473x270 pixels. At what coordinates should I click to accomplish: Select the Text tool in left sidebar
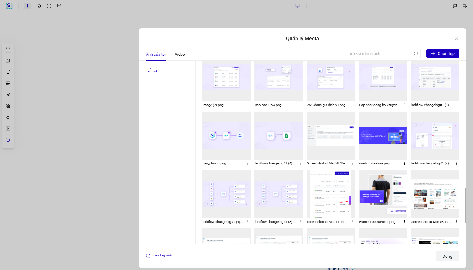click(8, 72)
